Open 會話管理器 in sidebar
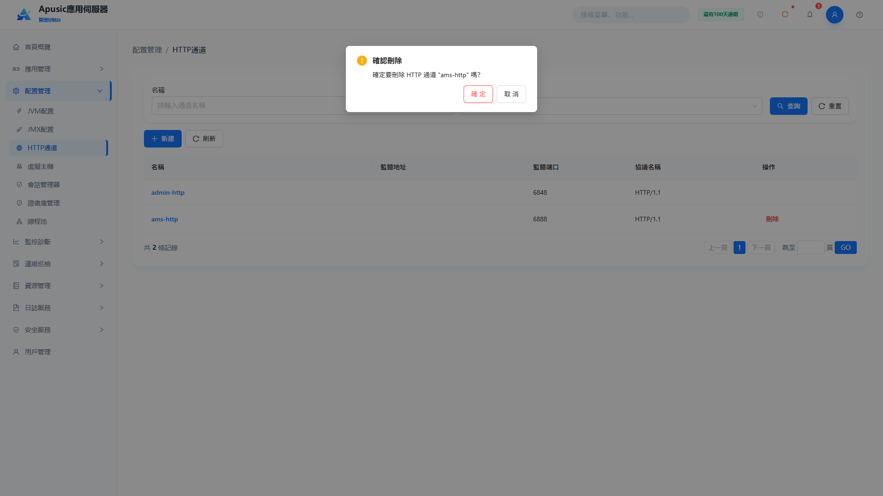The width and height of the screenshot is (883, 496). [58, 185]
